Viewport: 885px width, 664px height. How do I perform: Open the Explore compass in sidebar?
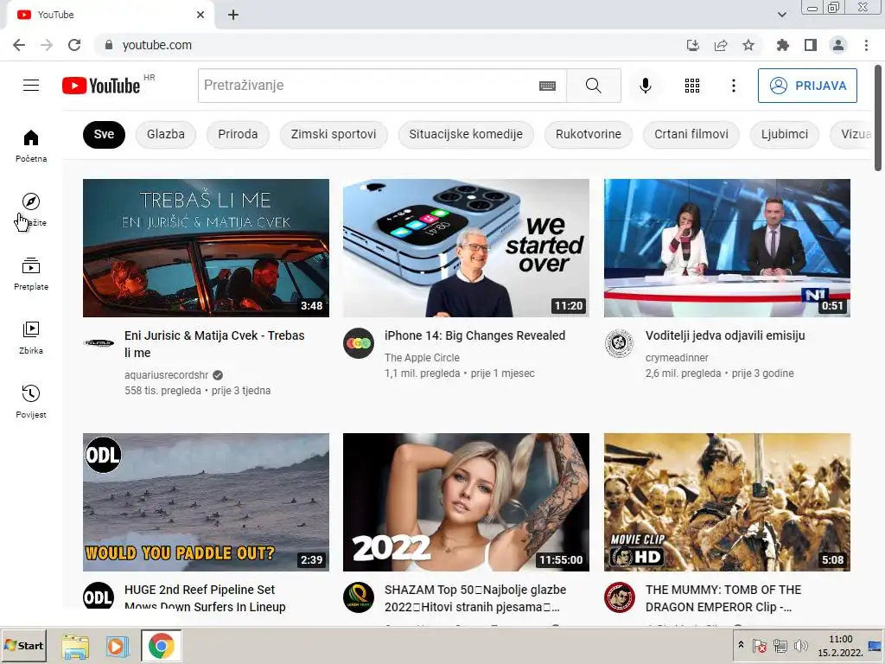(31, 209)
